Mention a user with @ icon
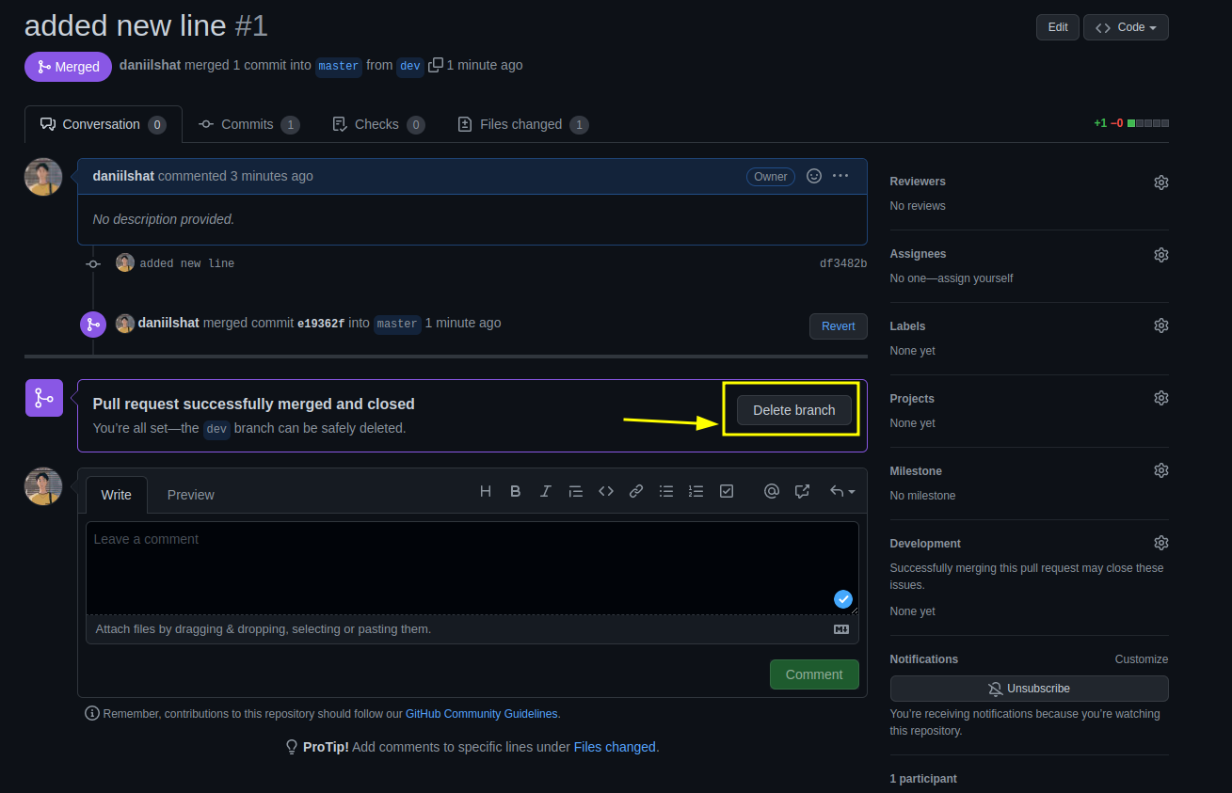1232x793 pixels. (x=772, y=491)
